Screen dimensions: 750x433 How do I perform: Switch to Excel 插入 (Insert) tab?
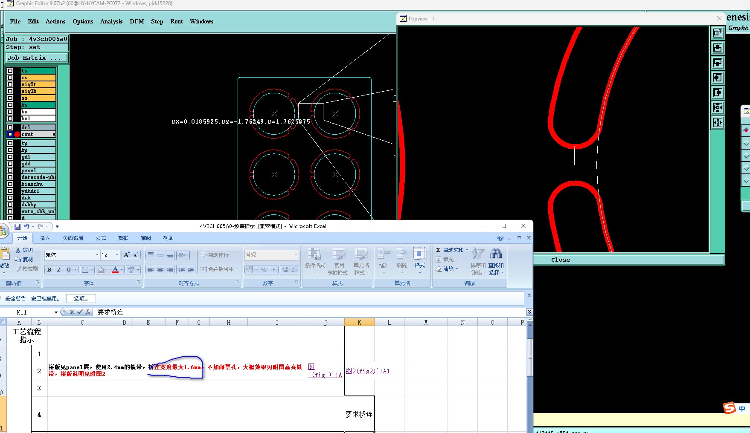(45, 238)
